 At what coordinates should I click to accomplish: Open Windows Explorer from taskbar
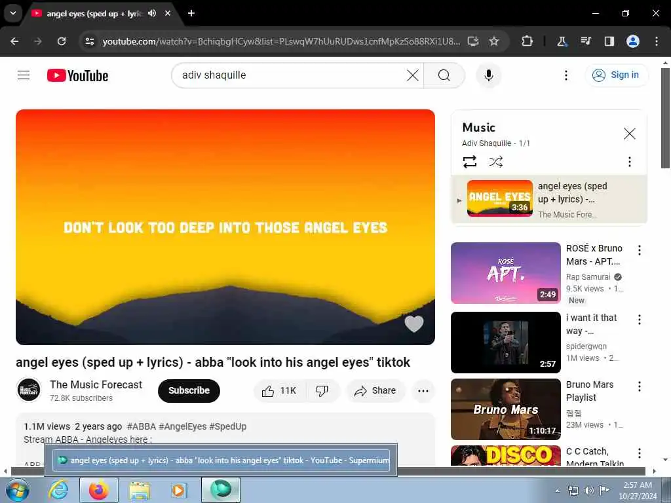tap(140, 490)
